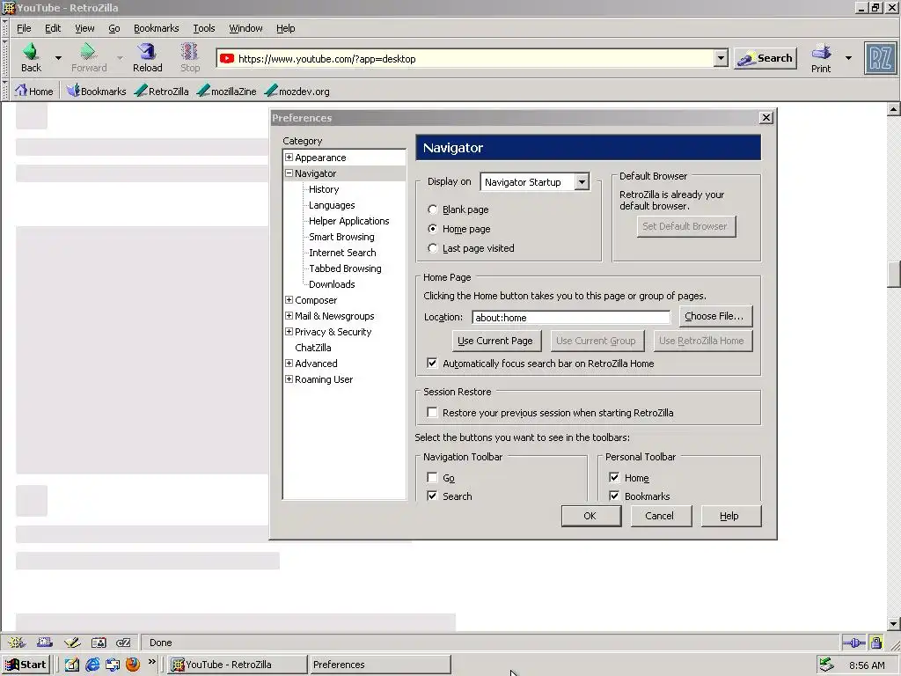Screen dimensions: 901x676
Task: Open the Tools menu
Action: point(203,28)
